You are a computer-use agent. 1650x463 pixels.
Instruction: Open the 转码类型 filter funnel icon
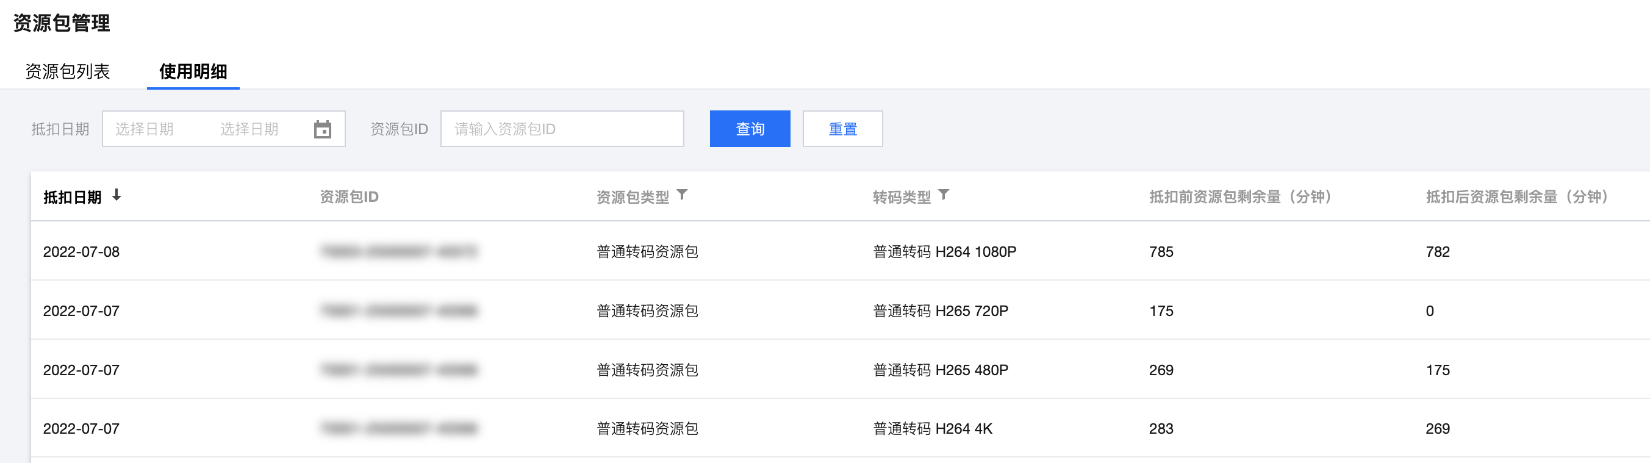(944, 195)
